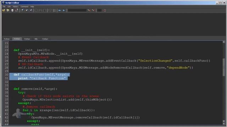Click the "dependNode" string on line 28

click(x=178, y=68)
